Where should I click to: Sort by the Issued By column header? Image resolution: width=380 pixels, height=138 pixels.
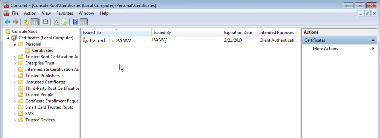click(x=187, y=32)
